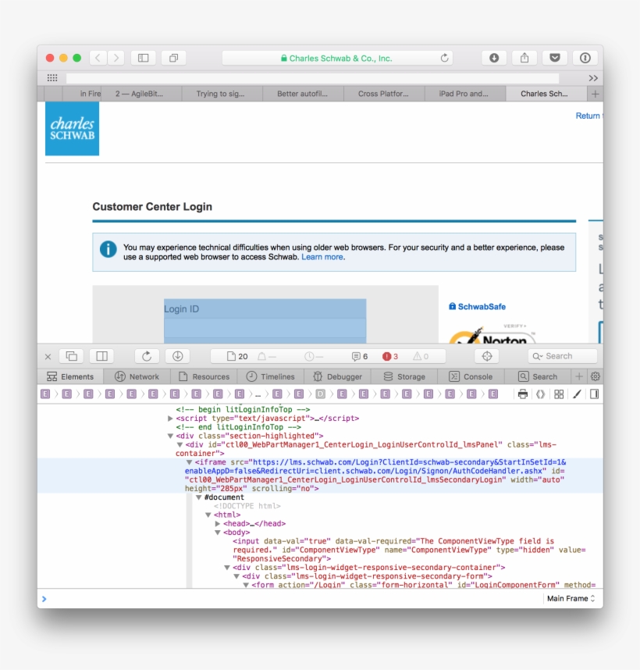Expand the script type text/javascript node

coord(170,419)
